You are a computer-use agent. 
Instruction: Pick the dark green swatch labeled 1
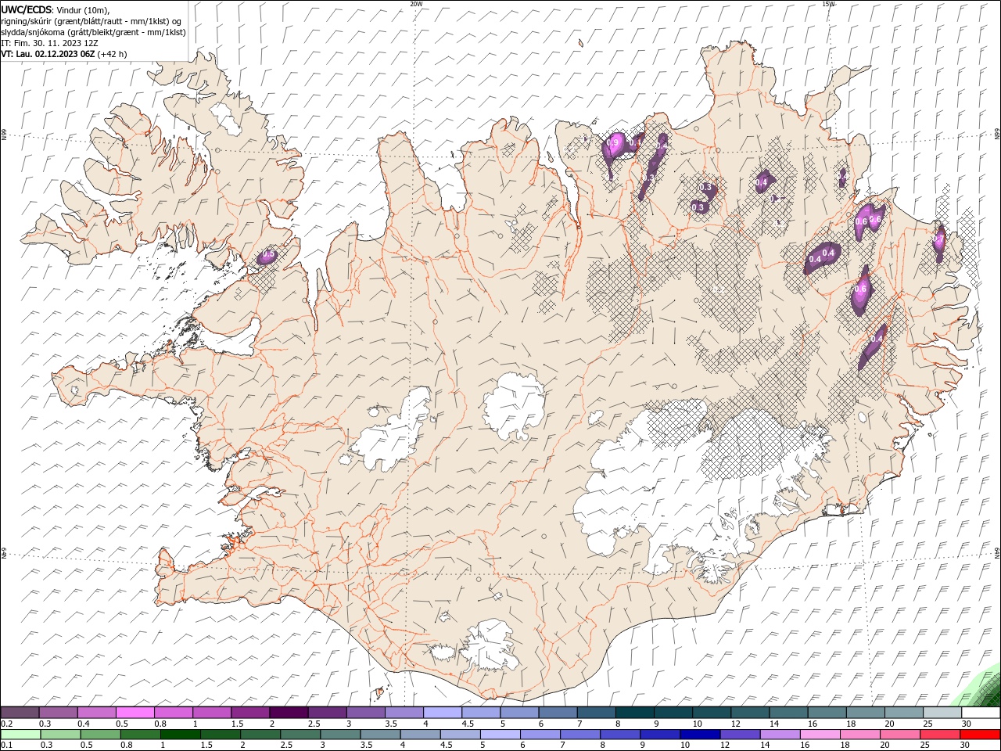[x=180, y=734]
